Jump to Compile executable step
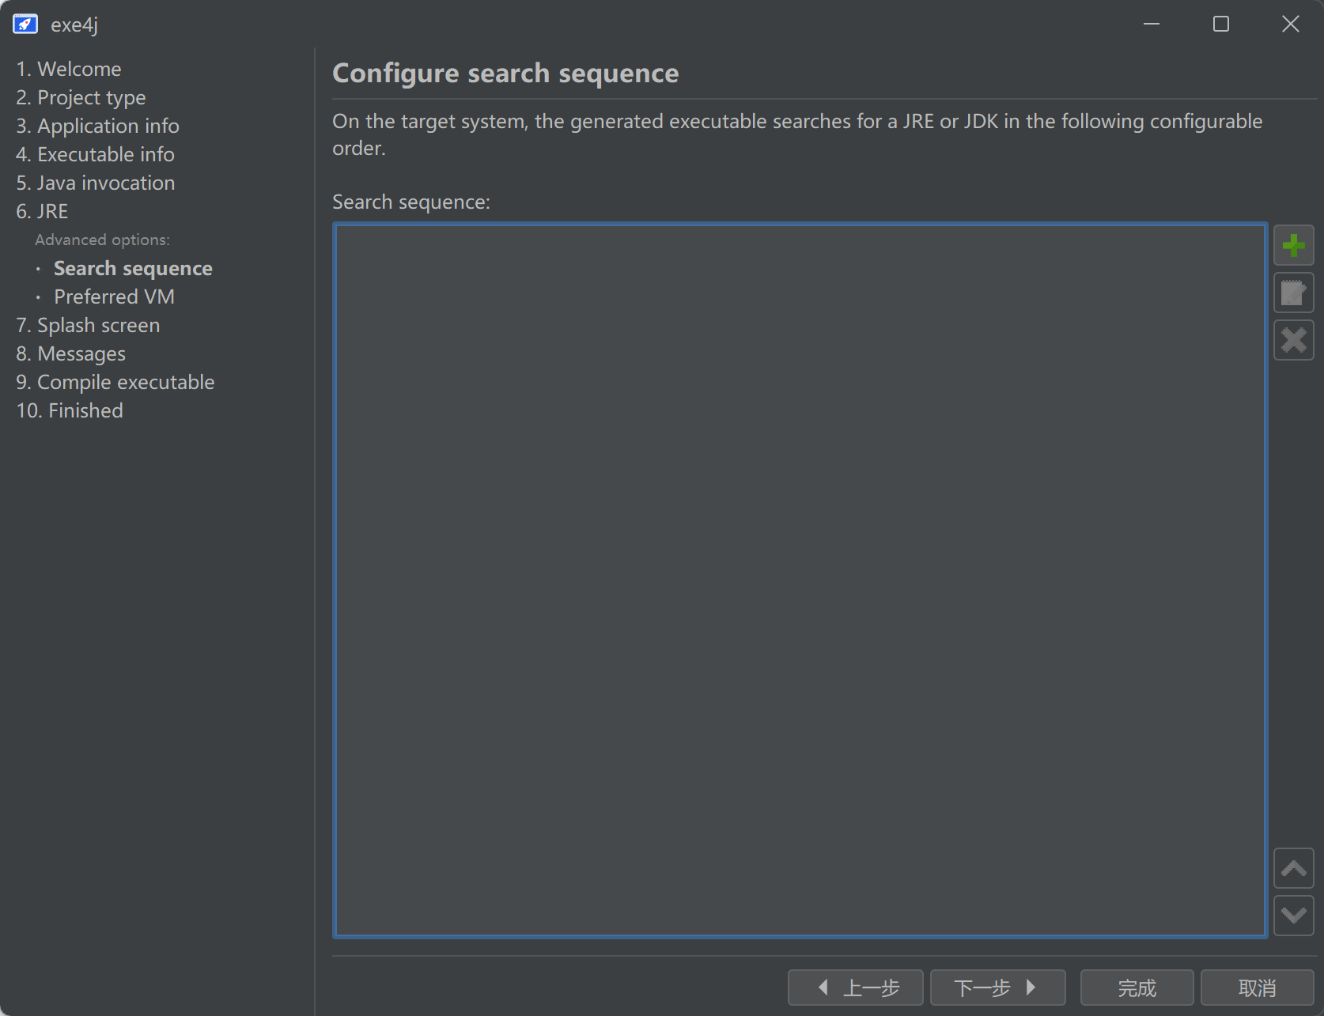 click(115, 382)
